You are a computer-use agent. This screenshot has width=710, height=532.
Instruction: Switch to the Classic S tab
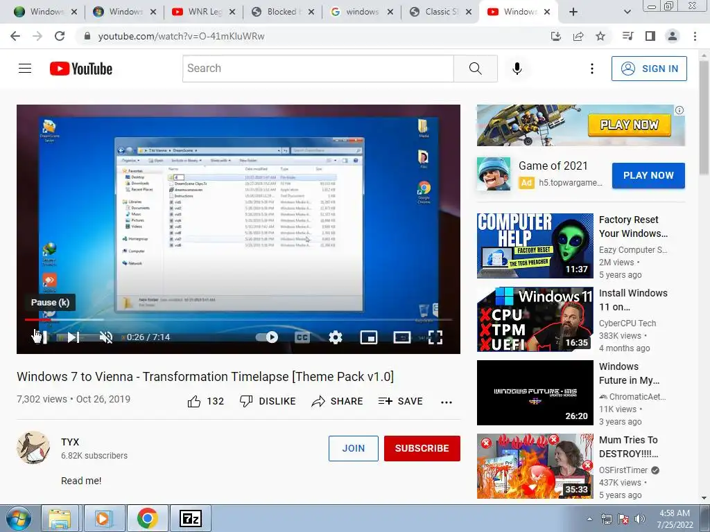pyautogui.click(x=440, y=12)
